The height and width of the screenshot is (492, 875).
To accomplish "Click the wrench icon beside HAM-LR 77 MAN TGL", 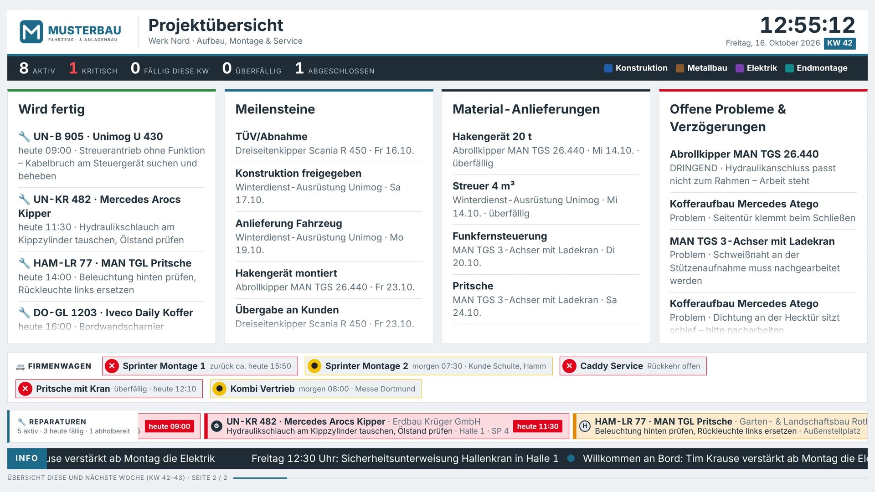I will click(24, 263).
